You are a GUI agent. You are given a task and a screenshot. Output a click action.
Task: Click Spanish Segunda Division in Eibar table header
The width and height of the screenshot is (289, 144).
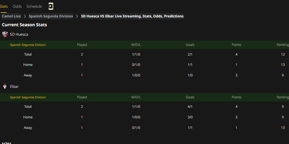tap(28, 97)
